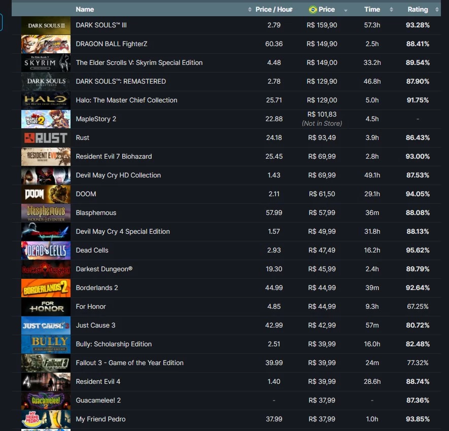Open Halo Master Chief Collection thumbnail
Screen dimensions: 449x431
46,100
